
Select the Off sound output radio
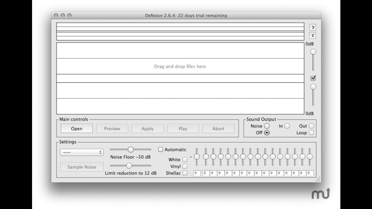(267, 133)
